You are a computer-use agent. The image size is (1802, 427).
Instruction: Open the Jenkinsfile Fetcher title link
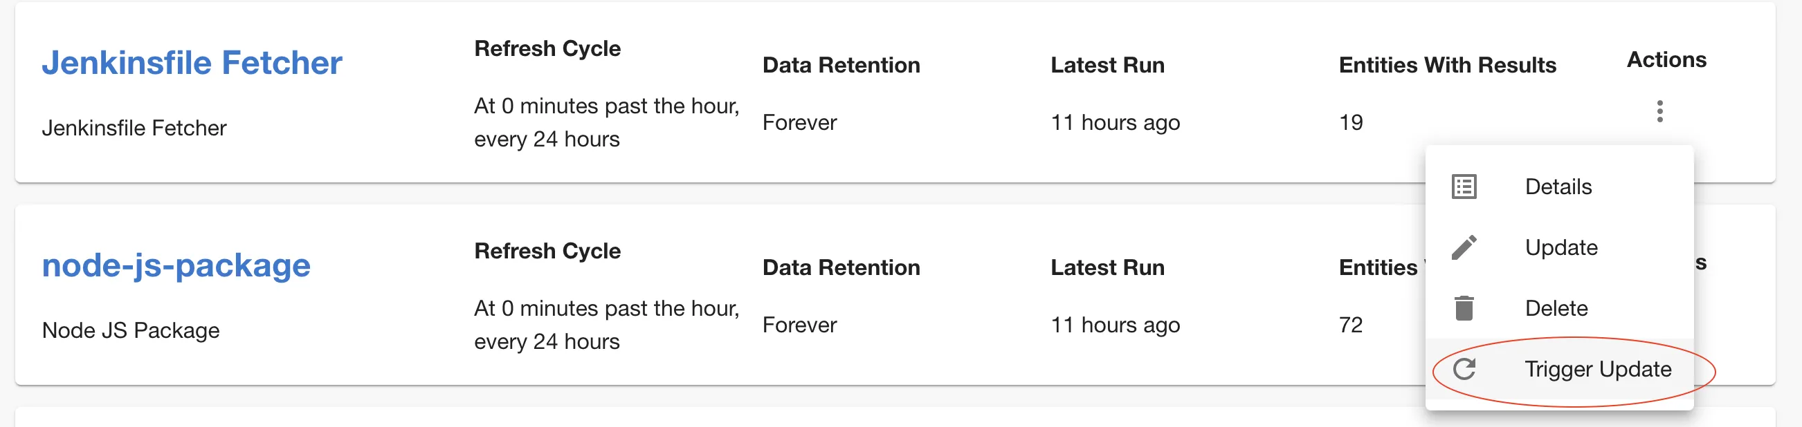(192, 63)
